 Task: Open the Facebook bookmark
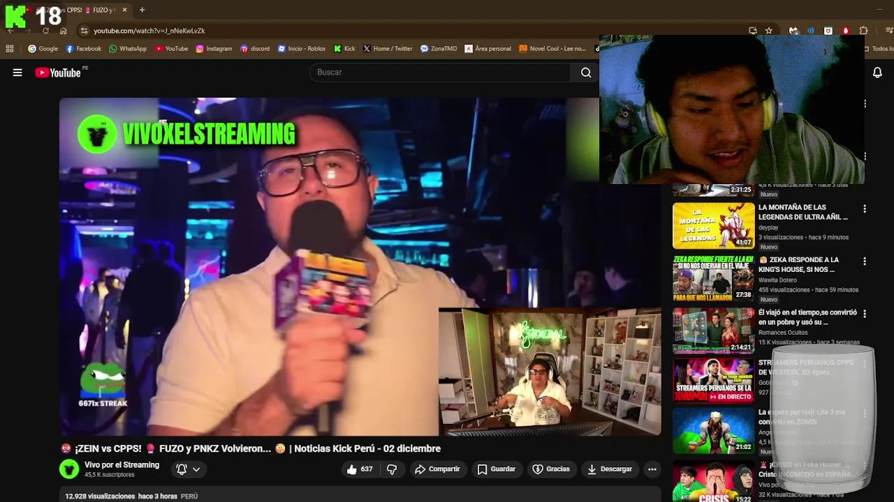coord(83,49)
